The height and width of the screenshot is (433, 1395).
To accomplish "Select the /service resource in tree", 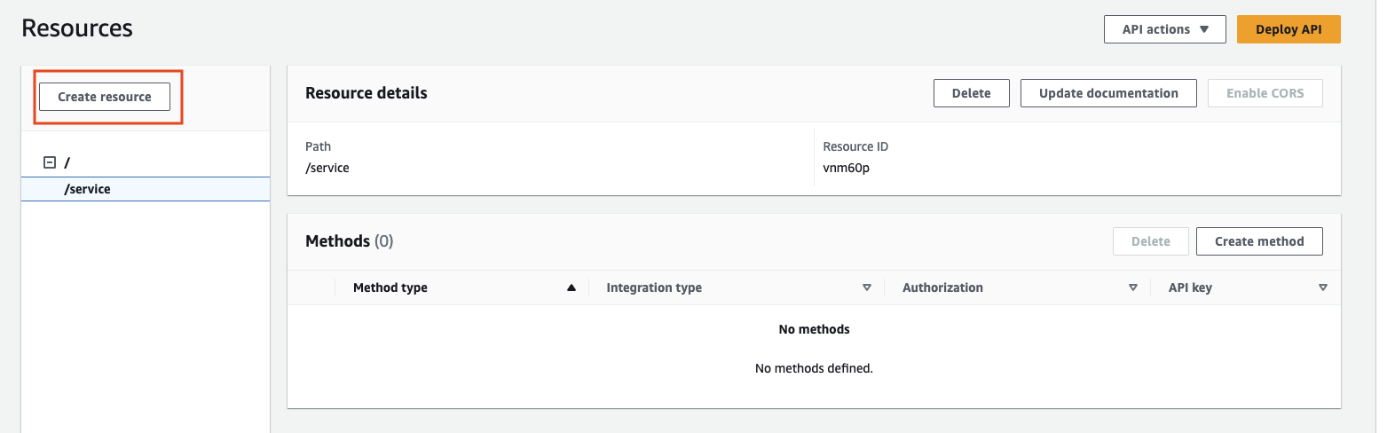I will tap(88, 189).
